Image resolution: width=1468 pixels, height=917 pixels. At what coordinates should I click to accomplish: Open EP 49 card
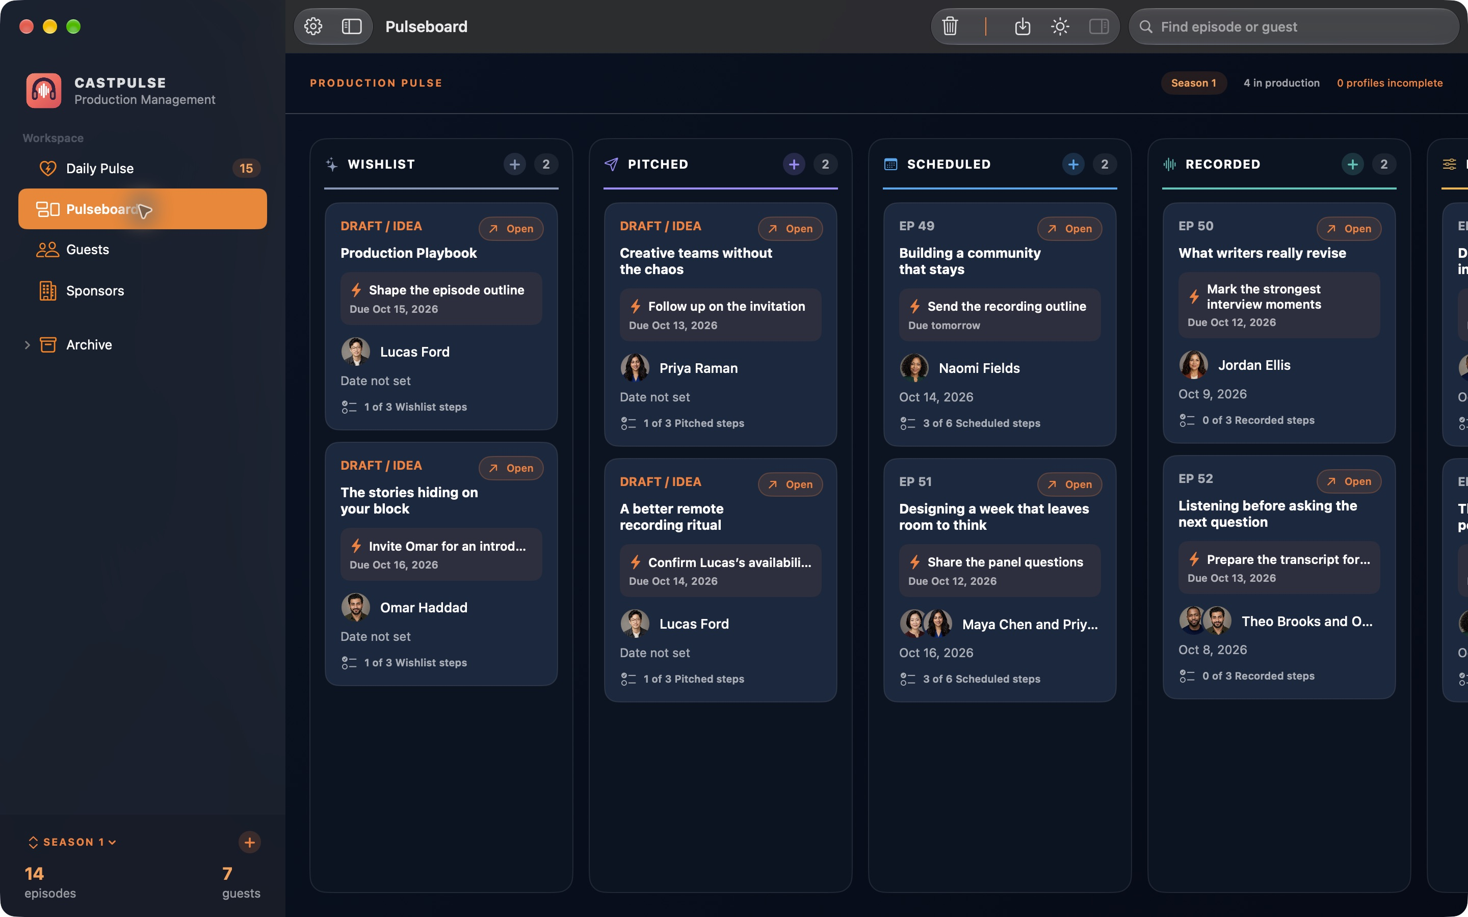tap(1069, 229)
